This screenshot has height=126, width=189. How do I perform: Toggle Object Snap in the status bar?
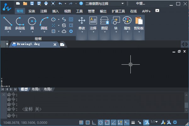107,123
